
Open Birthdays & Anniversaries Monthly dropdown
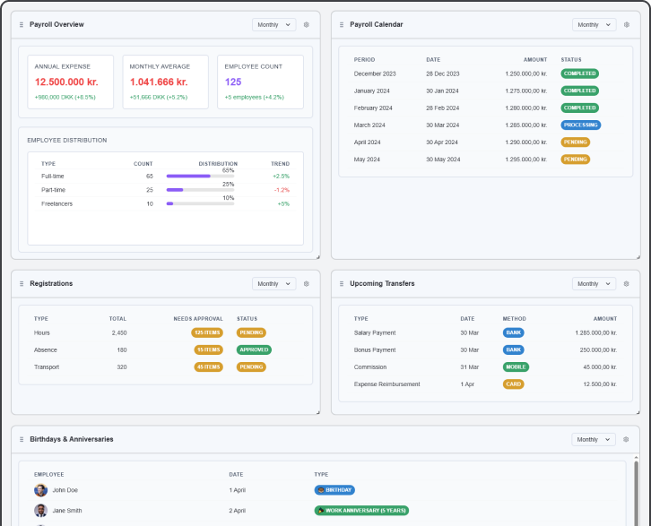(x=594, y=439)
